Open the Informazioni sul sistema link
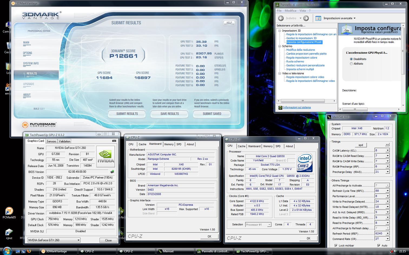This screenshot has height=255, width=409. [297, 107]
